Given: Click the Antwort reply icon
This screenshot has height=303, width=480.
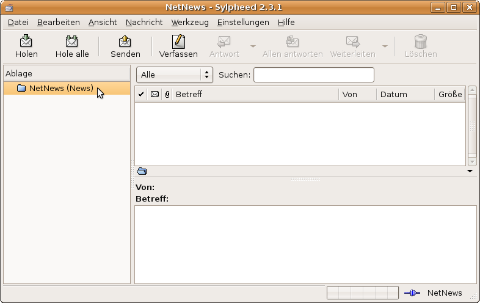Looking at the screenshot, I should click(224, 42).
